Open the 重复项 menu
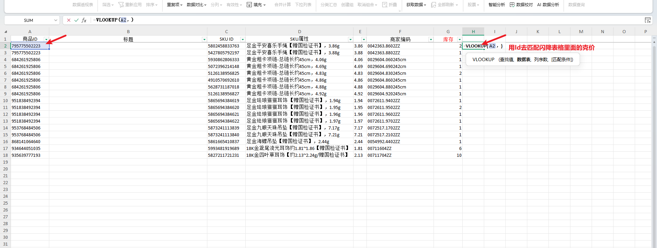 tap(175, 5)
